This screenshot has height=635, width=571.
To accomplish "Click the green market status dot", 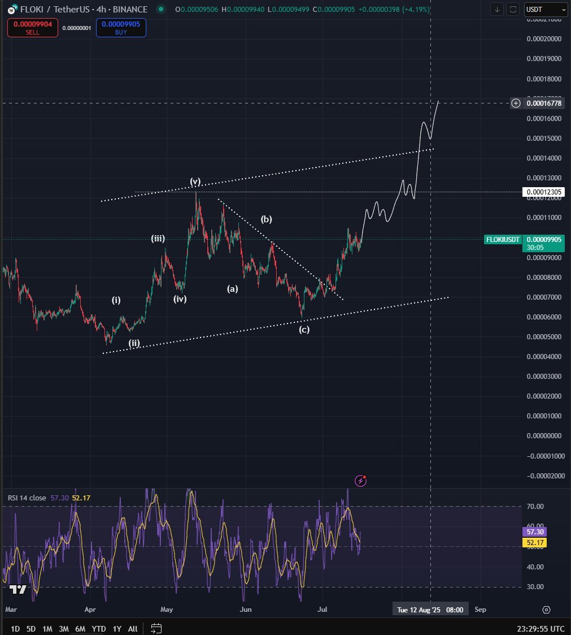I will pyautogui.click(x=162, y=10).
